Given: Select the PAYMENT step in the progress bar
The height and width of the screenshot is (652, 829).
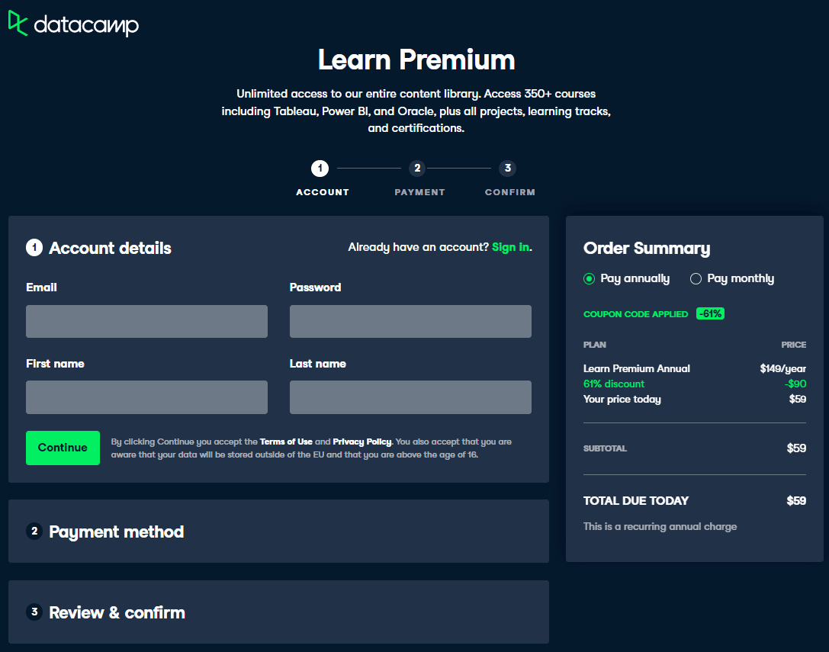Looking at the screenshot, I should click(419, 180).
